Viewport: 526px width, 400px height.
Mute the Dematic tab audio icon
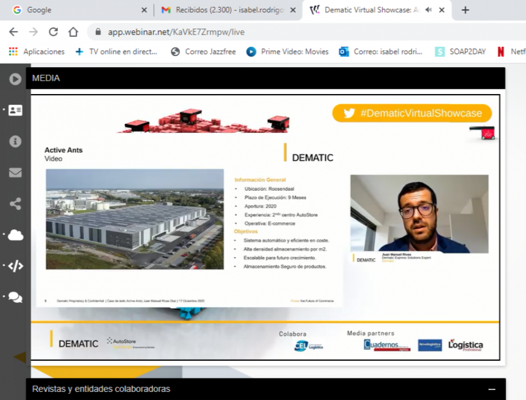pyautogui.click(x=428, y=10)
